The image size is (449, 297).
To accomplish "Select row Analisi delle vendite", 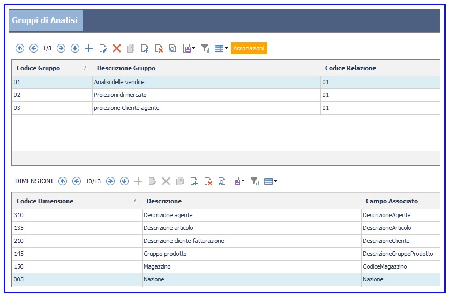I will click(226, 82).
